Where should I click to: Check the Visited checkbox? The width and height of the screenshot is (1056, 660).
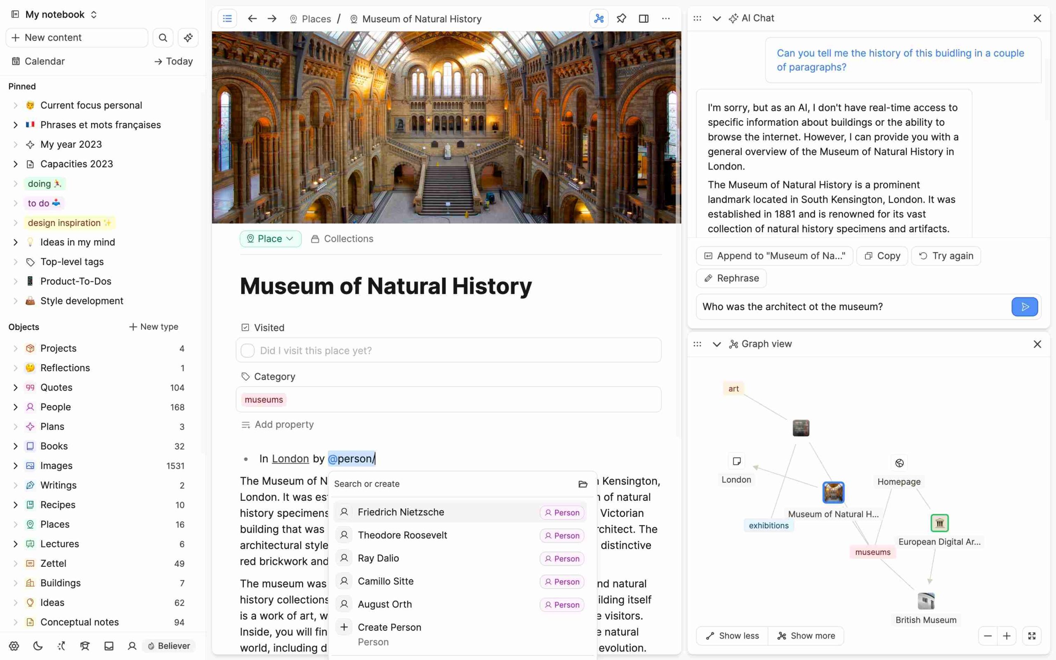pyautogui.click(x=247, y=351)
